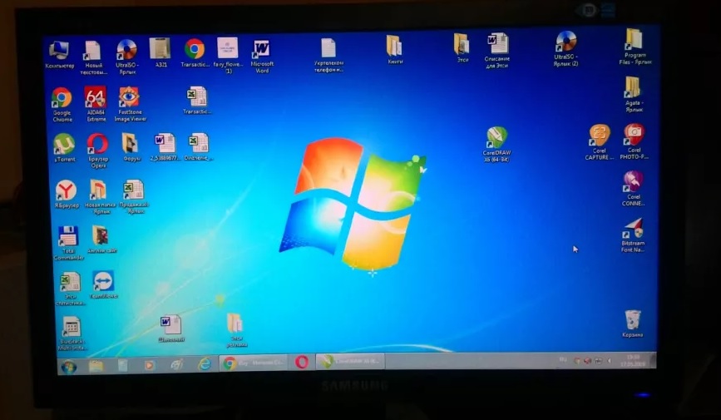Open the Шаблоный Word document

[x=171, y=329]
